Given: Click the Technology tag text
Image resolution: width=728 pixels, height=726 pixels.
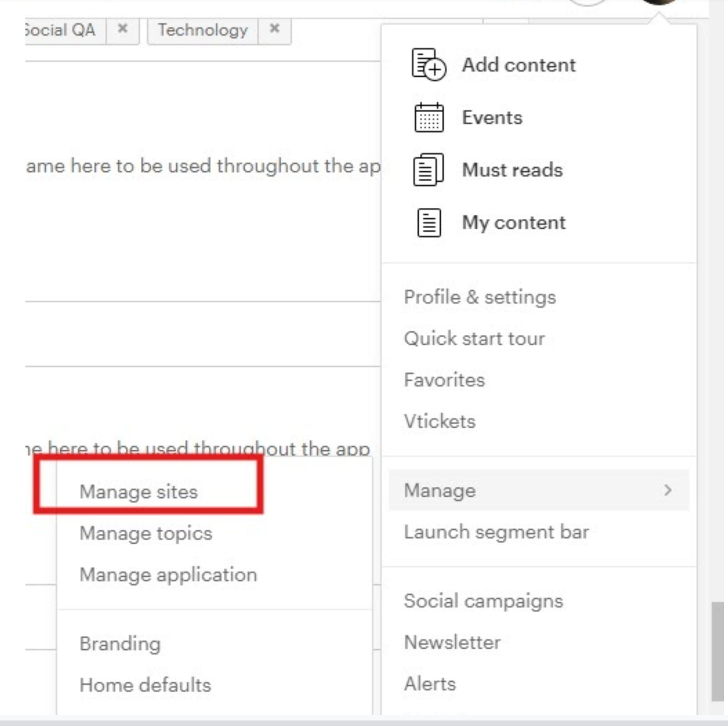Looking at the screenshot, I should [203, 29].
